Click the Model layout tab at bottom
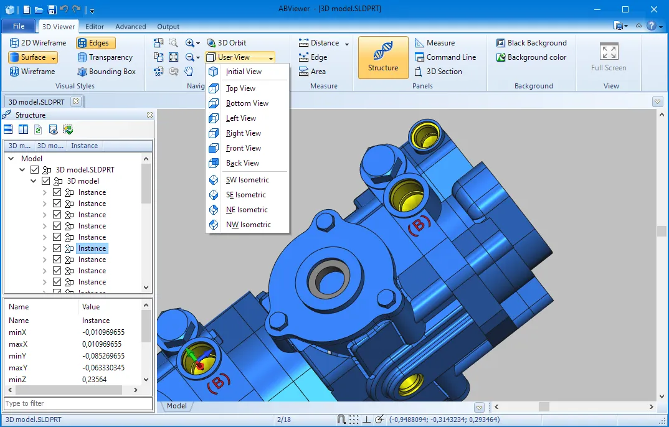The width and height of the screenshot is (669, 427). point(177,406)
